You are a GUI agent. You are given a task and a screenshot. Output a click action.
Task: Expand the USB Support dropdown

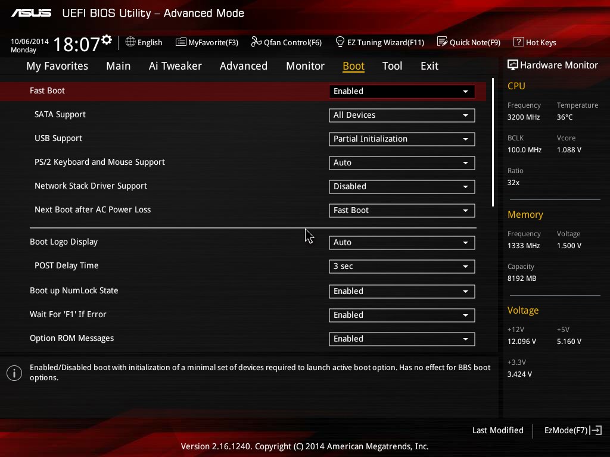click(402, 139)
